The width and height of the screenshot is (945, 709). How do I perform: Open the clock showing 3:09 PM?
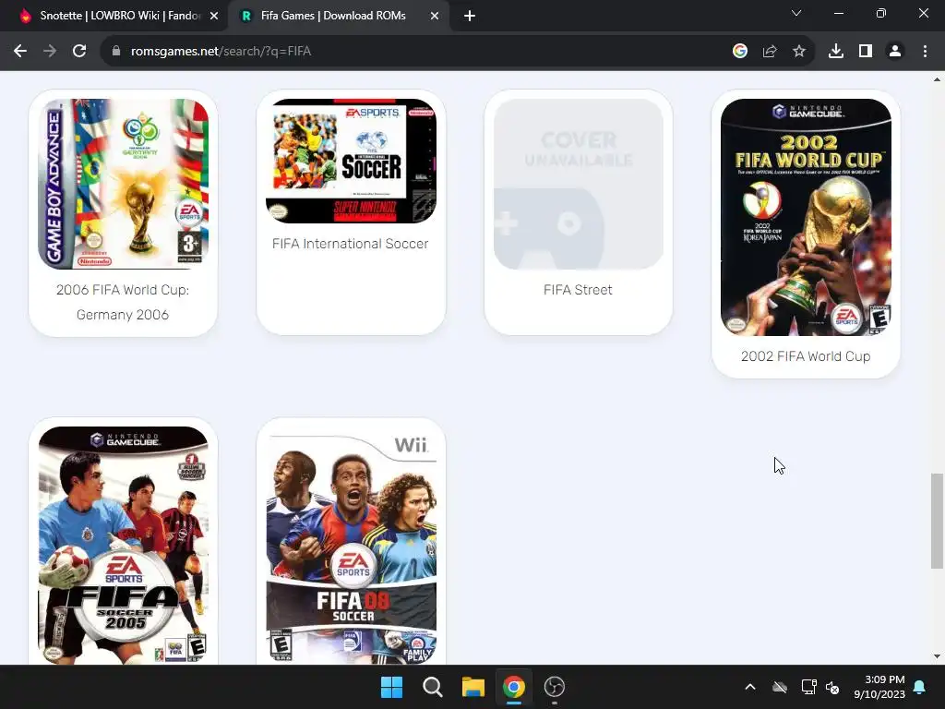point(879,687)
